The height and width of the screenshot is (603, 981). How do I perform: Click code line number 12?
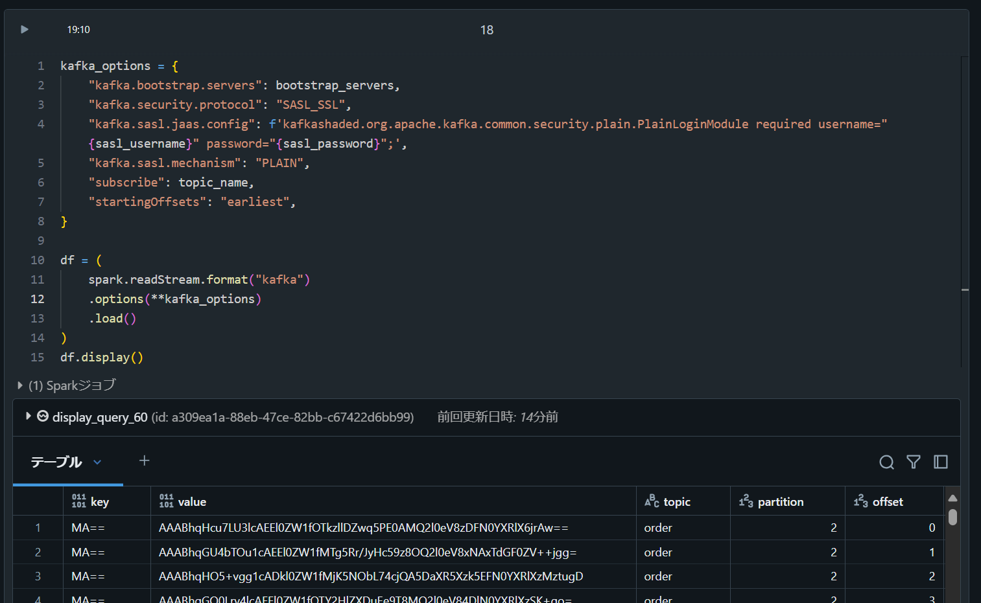click(x=38, y=299)
